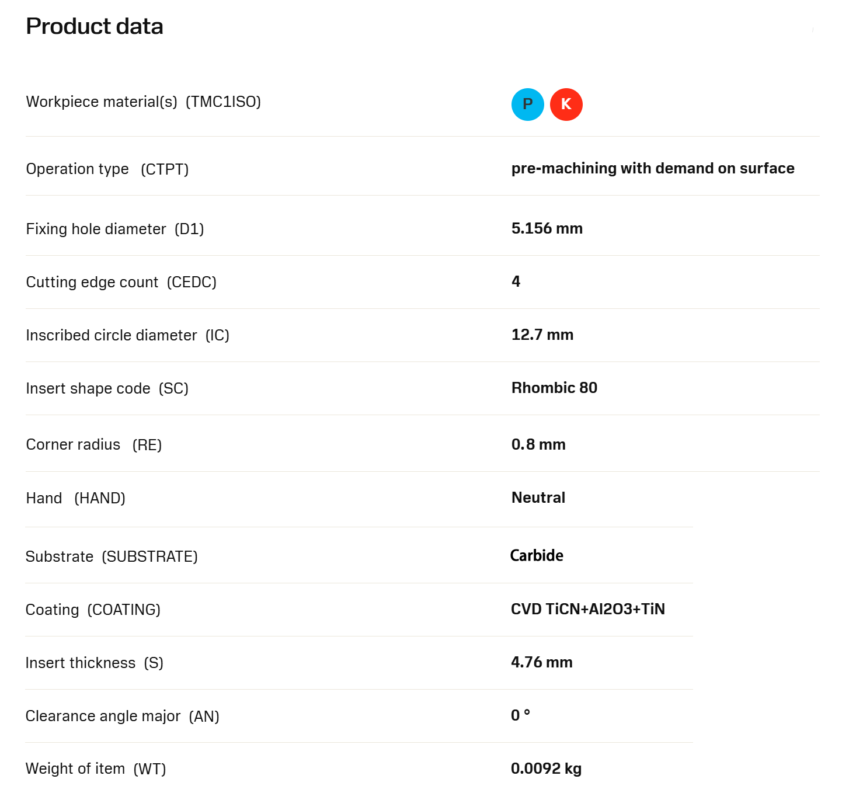This screenshot has height=807, width=856.
Task: Click the blue P workpiece material icon
Action: click(527, 105)
